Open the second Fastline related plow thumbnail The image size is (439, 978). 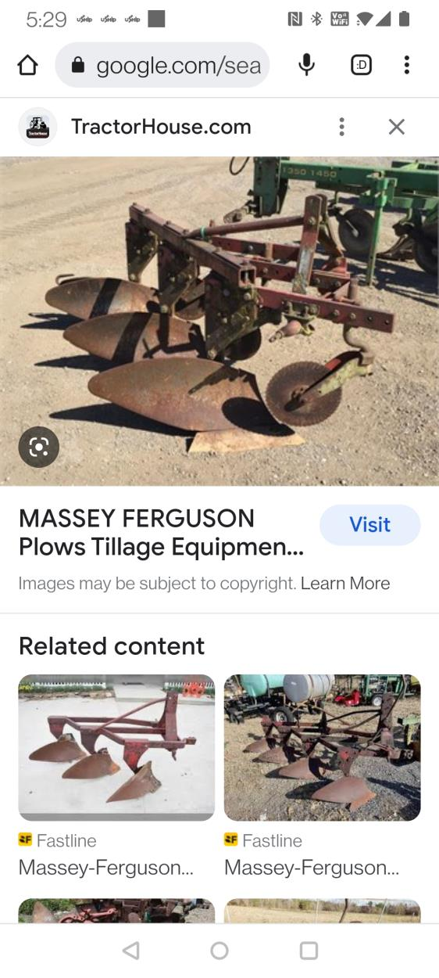322,747
